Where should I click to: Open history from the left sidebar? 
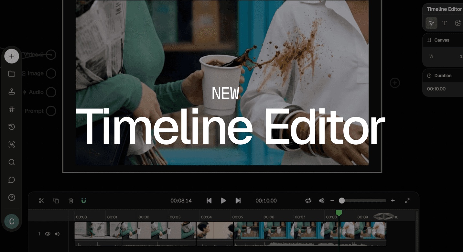point(12,127)
